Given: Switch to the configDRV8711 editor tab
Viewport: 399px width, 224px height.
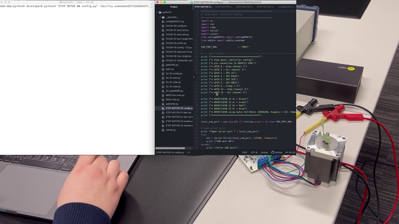Looking at the screenshot, I should [286, 7].
